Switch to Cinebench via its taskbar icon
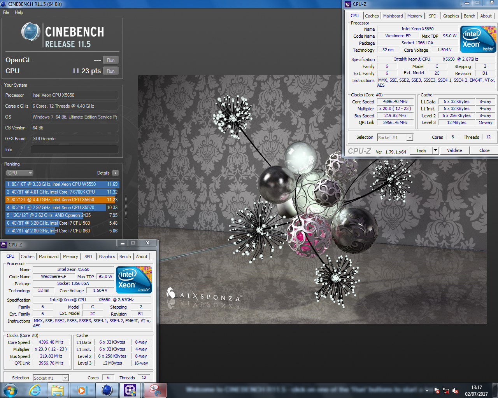This screenshot has height=398, width=498. pyautogui.click(x=107, y=390)
